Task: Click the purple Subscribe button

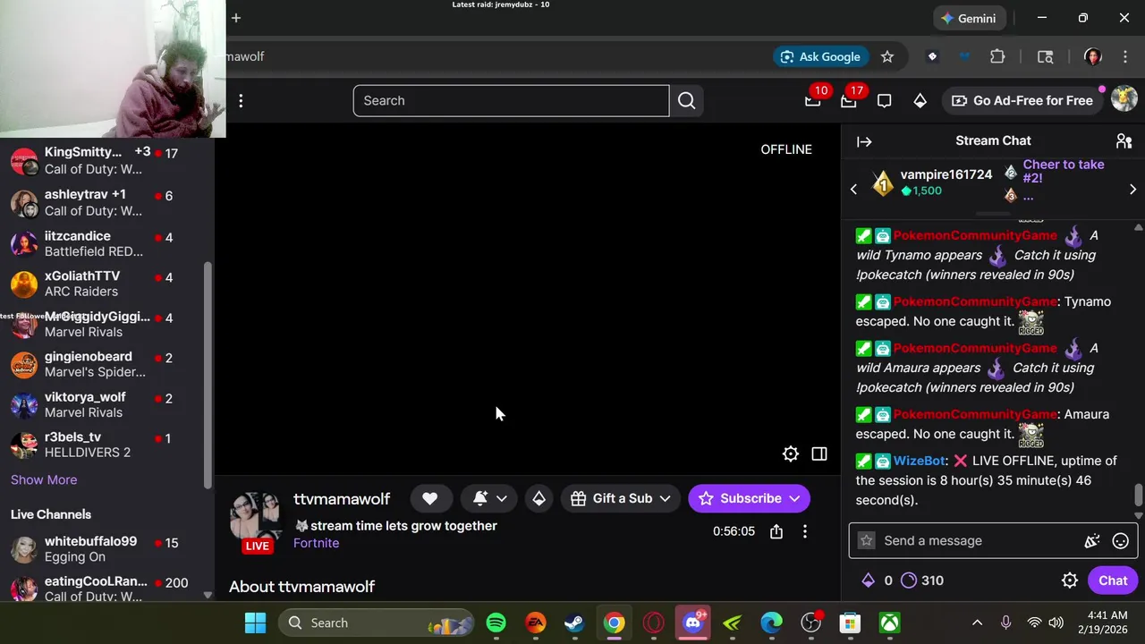Action: pos(749,498)
